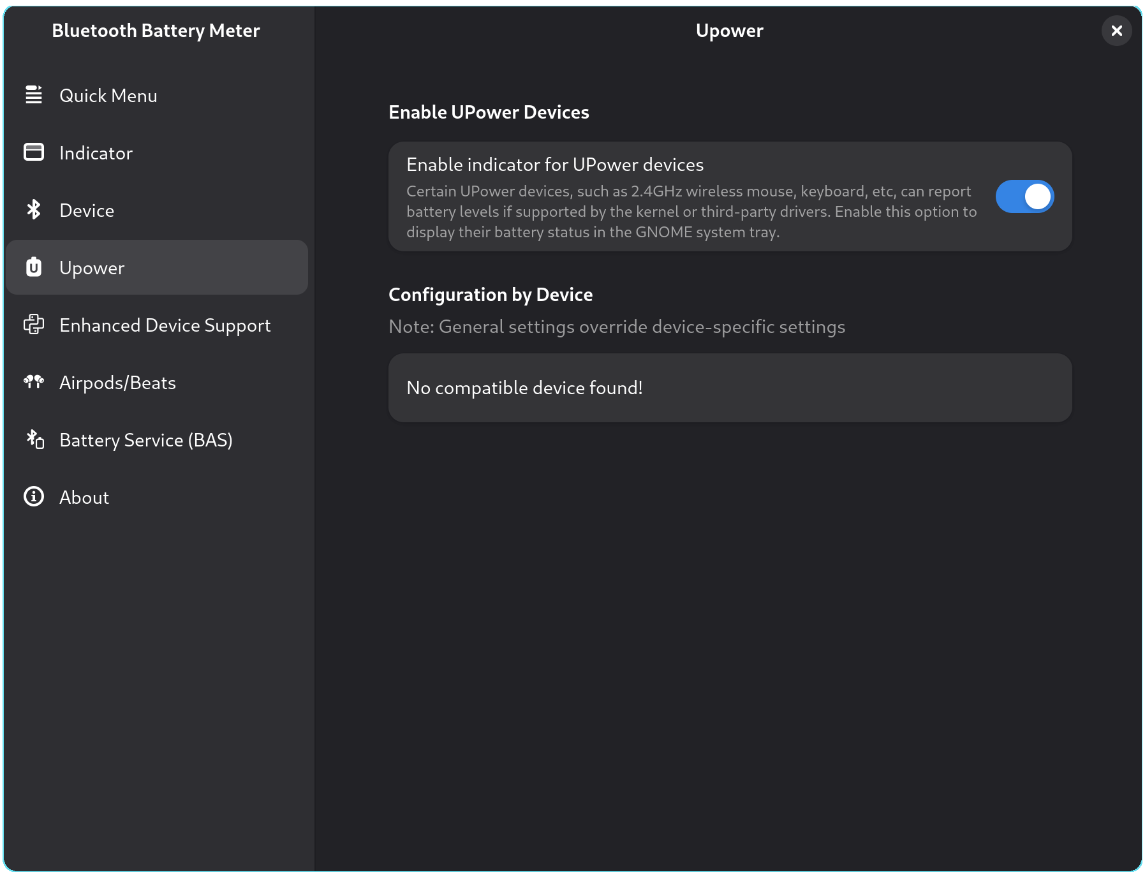Image resolution: width=1145 pixels, height=877 pixels.
Task: Switch to the Indicator page
Action: pos(157,152)
